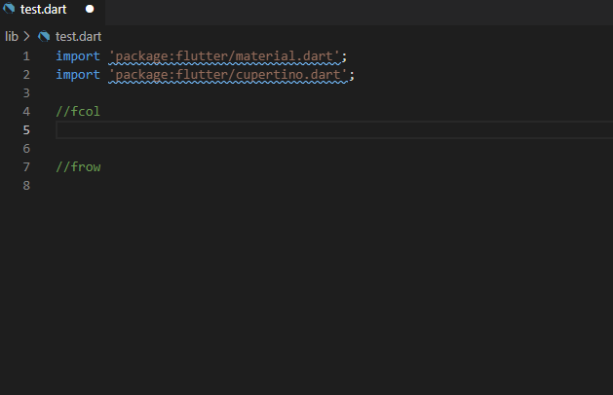The width and height of the screenshot is (613, 395).
Task: Click the //frow comment
Action: point(78,167)
